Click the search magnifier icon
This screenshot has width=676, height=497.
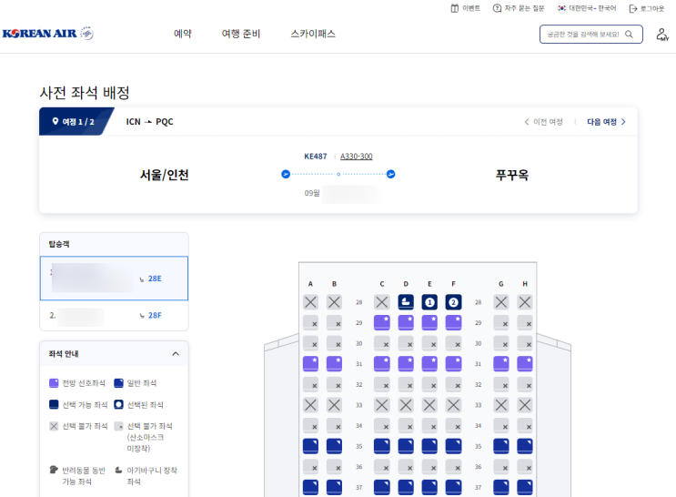629,34
